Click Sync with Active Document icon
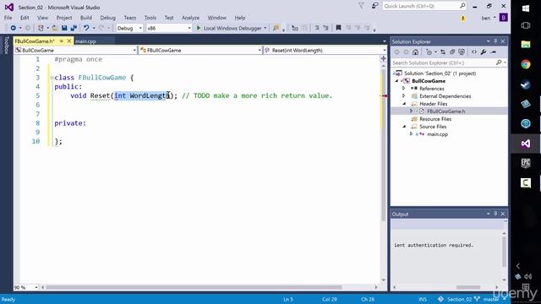This screenshot has width=541, height=304. pyautogui.click(x=443, y=52)
